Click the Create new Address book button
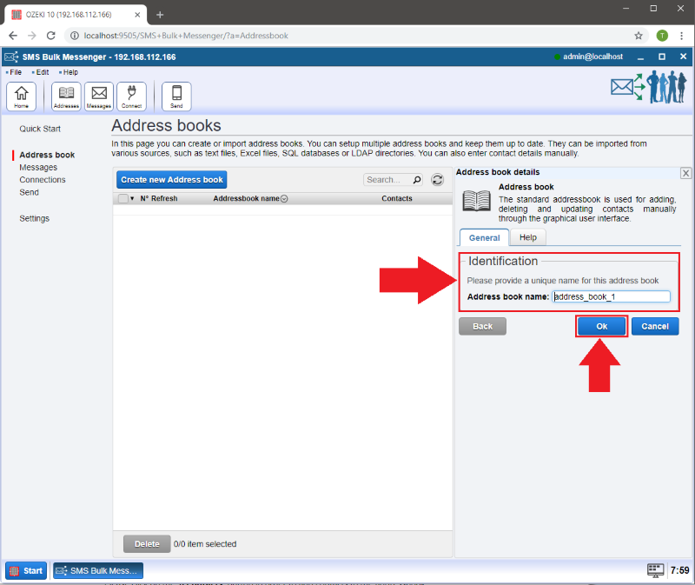Image resolution: width=695 pixels, height=585 pixels. [x=171, y=180]
